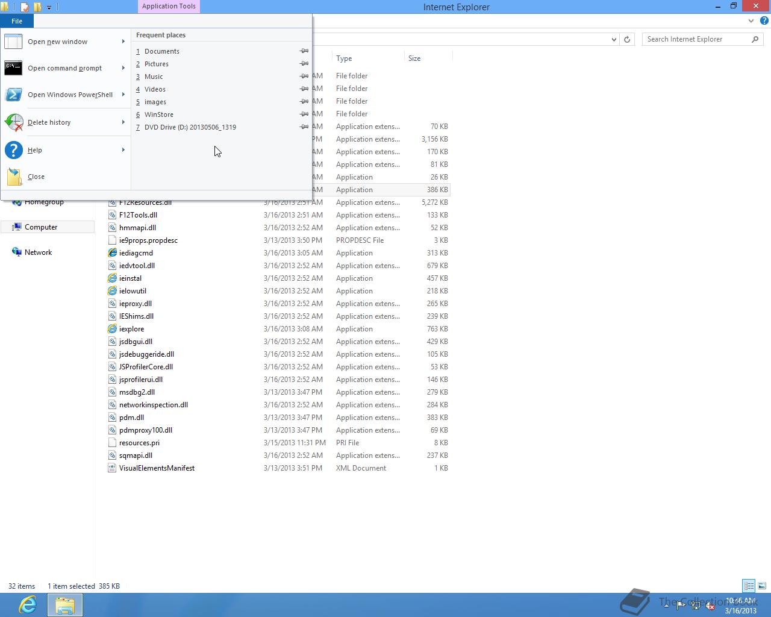Expand Open Windows PowerShell submenu arrow
Image resolution: width=771 pixels, height=617 pixels.
coord(123,95)
